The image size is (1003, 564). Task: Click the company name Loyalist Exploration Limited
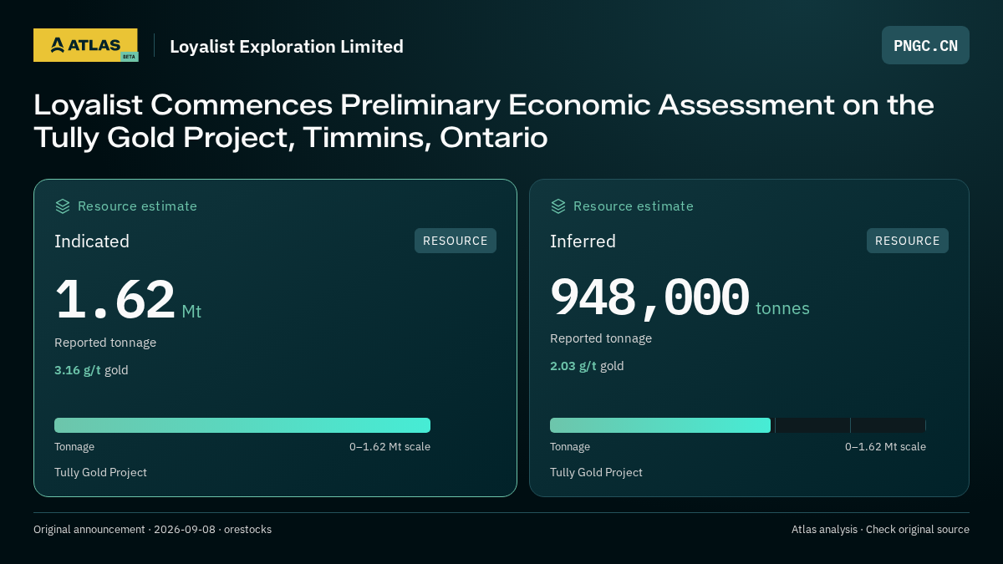(287, 46)
